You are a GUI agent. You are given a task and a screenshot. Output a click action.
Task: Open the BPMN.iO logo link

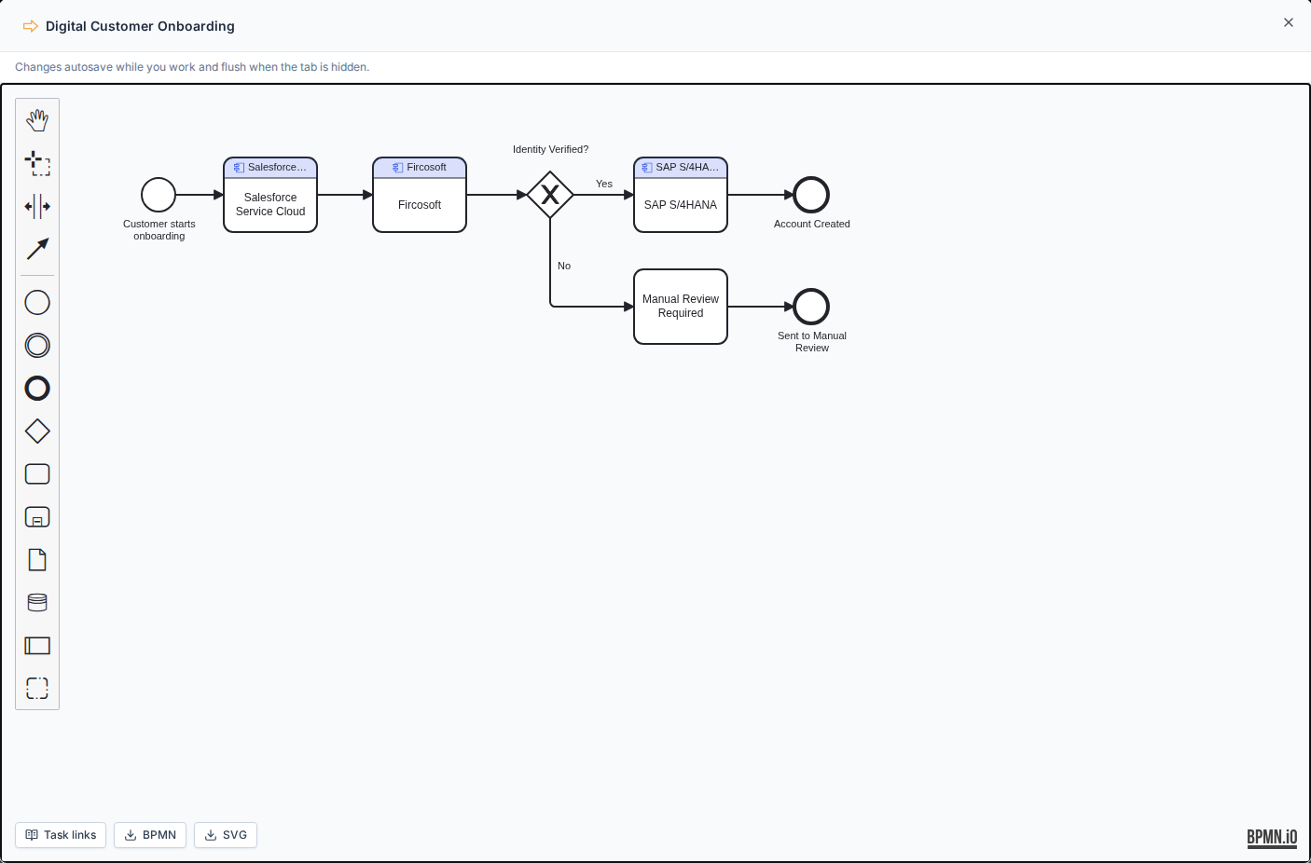pos(1272,837)
